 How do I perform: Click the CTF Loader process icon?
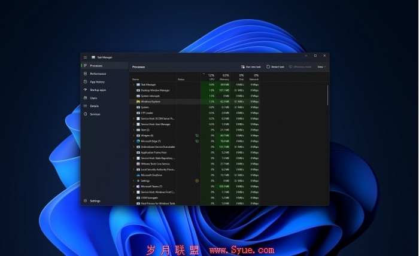pyautogui.click(x=138, y=113)
